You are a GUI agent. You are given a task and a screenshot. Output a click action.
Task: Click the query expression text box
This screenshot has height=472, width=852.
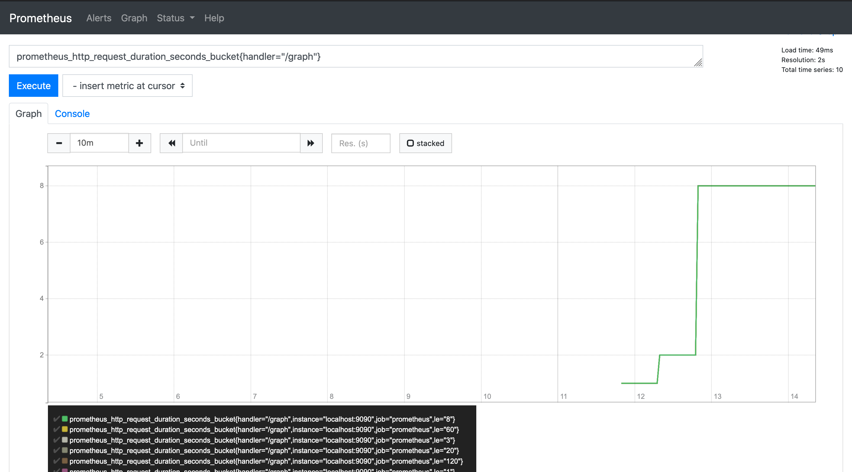[x=356, y=57]
